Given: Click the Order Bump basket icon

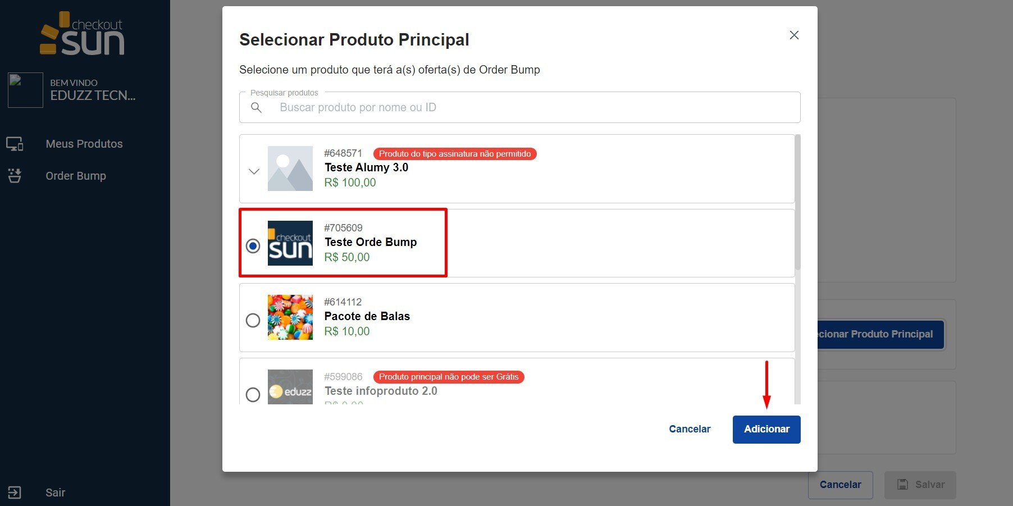Looking at the screenshot, I should pos(15,176).
